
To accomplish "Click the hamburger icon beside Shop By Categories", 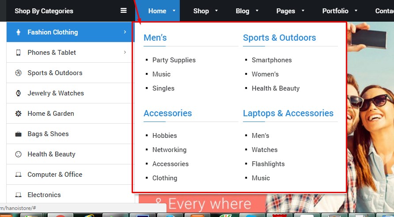I will (124, 11).
